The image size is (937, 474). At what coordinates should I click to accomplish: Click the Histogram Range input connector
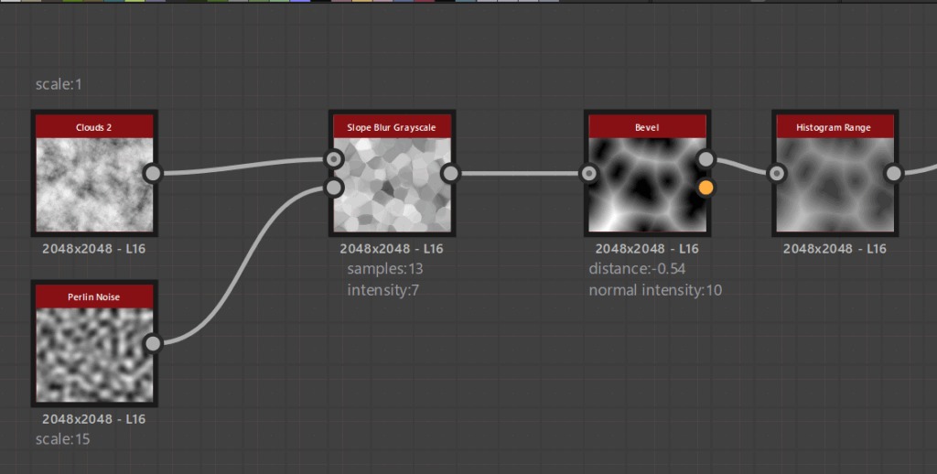pos(776,173)
